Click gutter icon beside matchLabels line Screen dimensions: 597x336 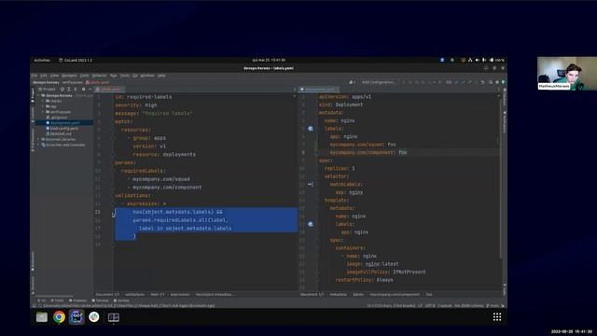(x=311, y=185)
